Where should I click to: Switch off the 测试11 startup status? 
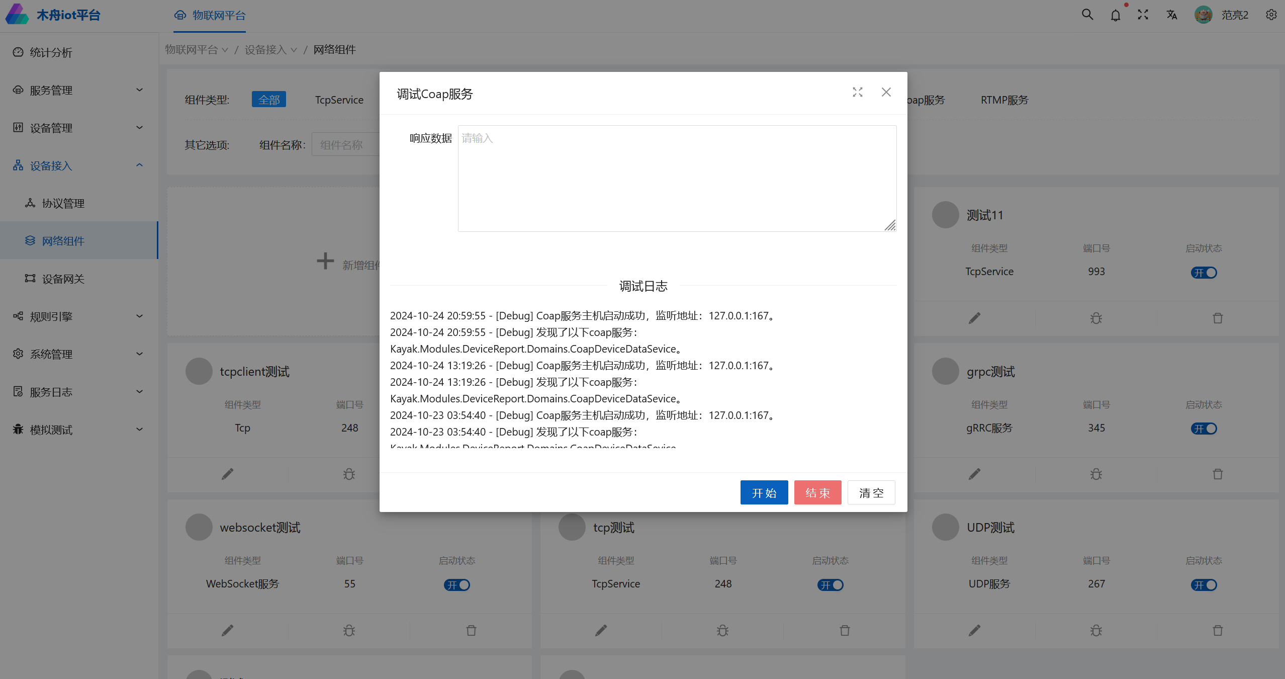1204,273
